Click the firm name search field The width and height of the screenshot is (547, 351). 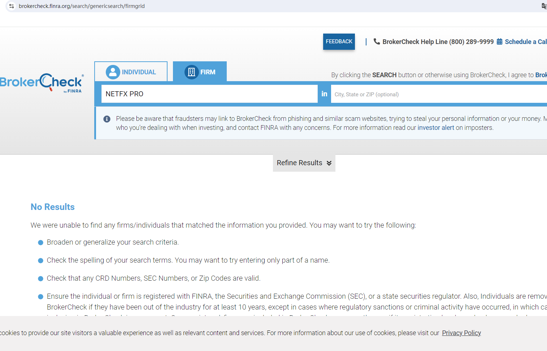pos(209,94)
